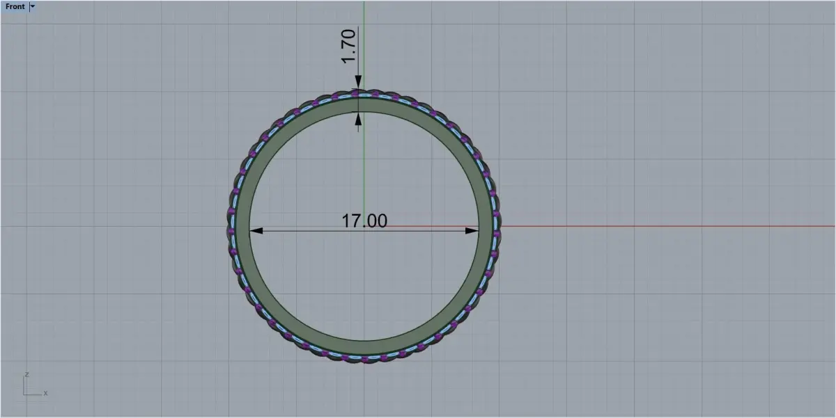
Task: Select the 17.00 diameter dimension text
Action: [364, 220]
